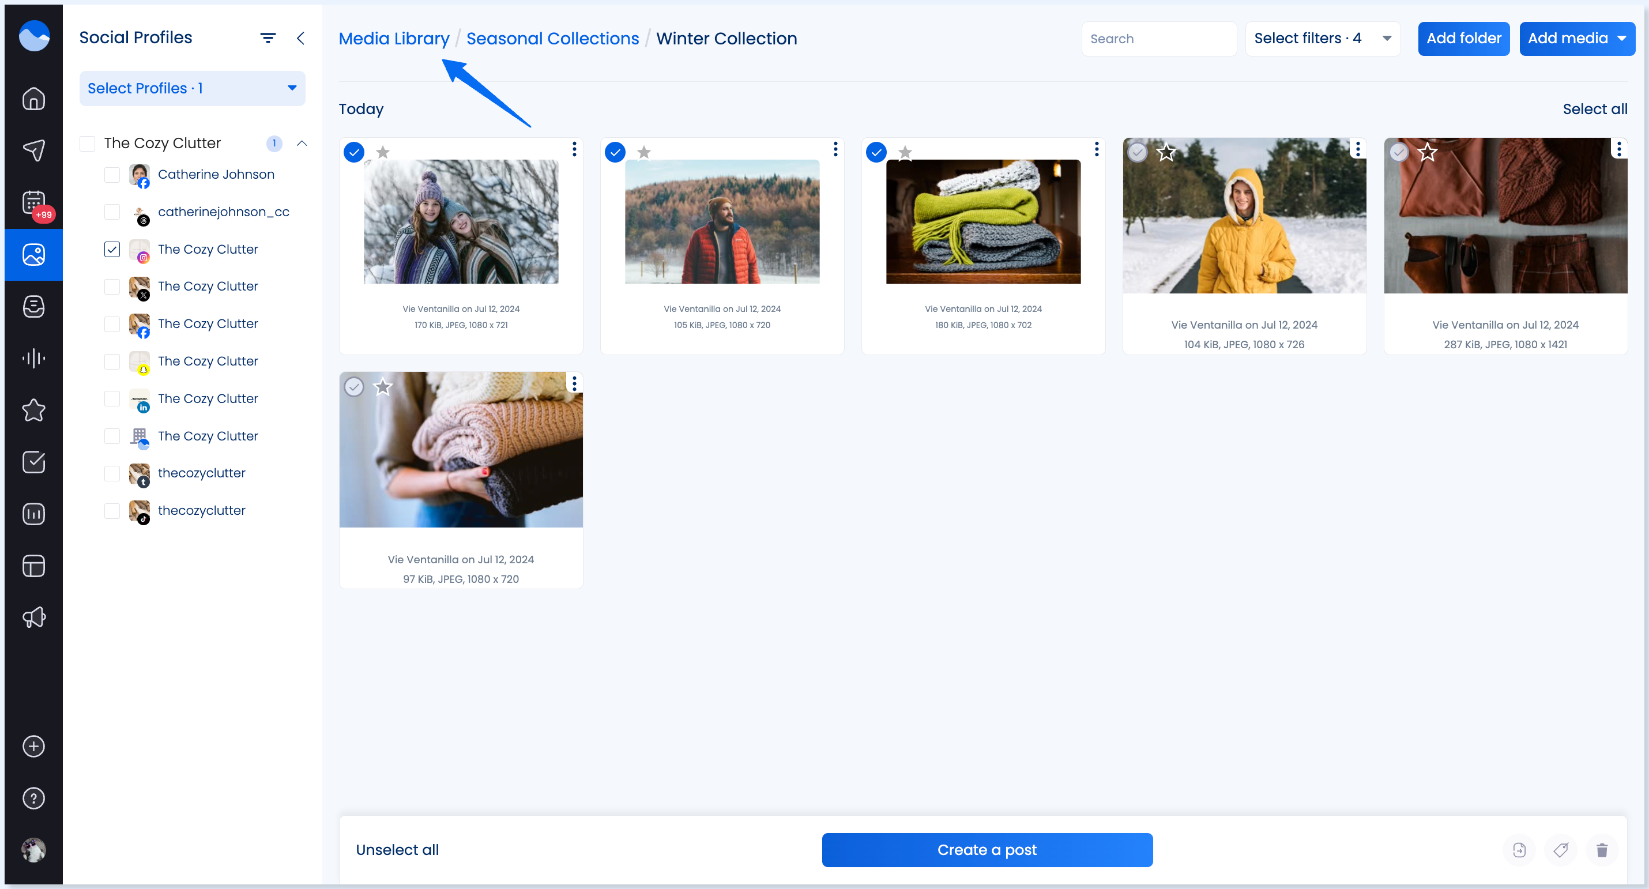Star the 170 KiB two-girls image
The image size is (1649, 889).
pyautogui.click(x=383, y=152)
